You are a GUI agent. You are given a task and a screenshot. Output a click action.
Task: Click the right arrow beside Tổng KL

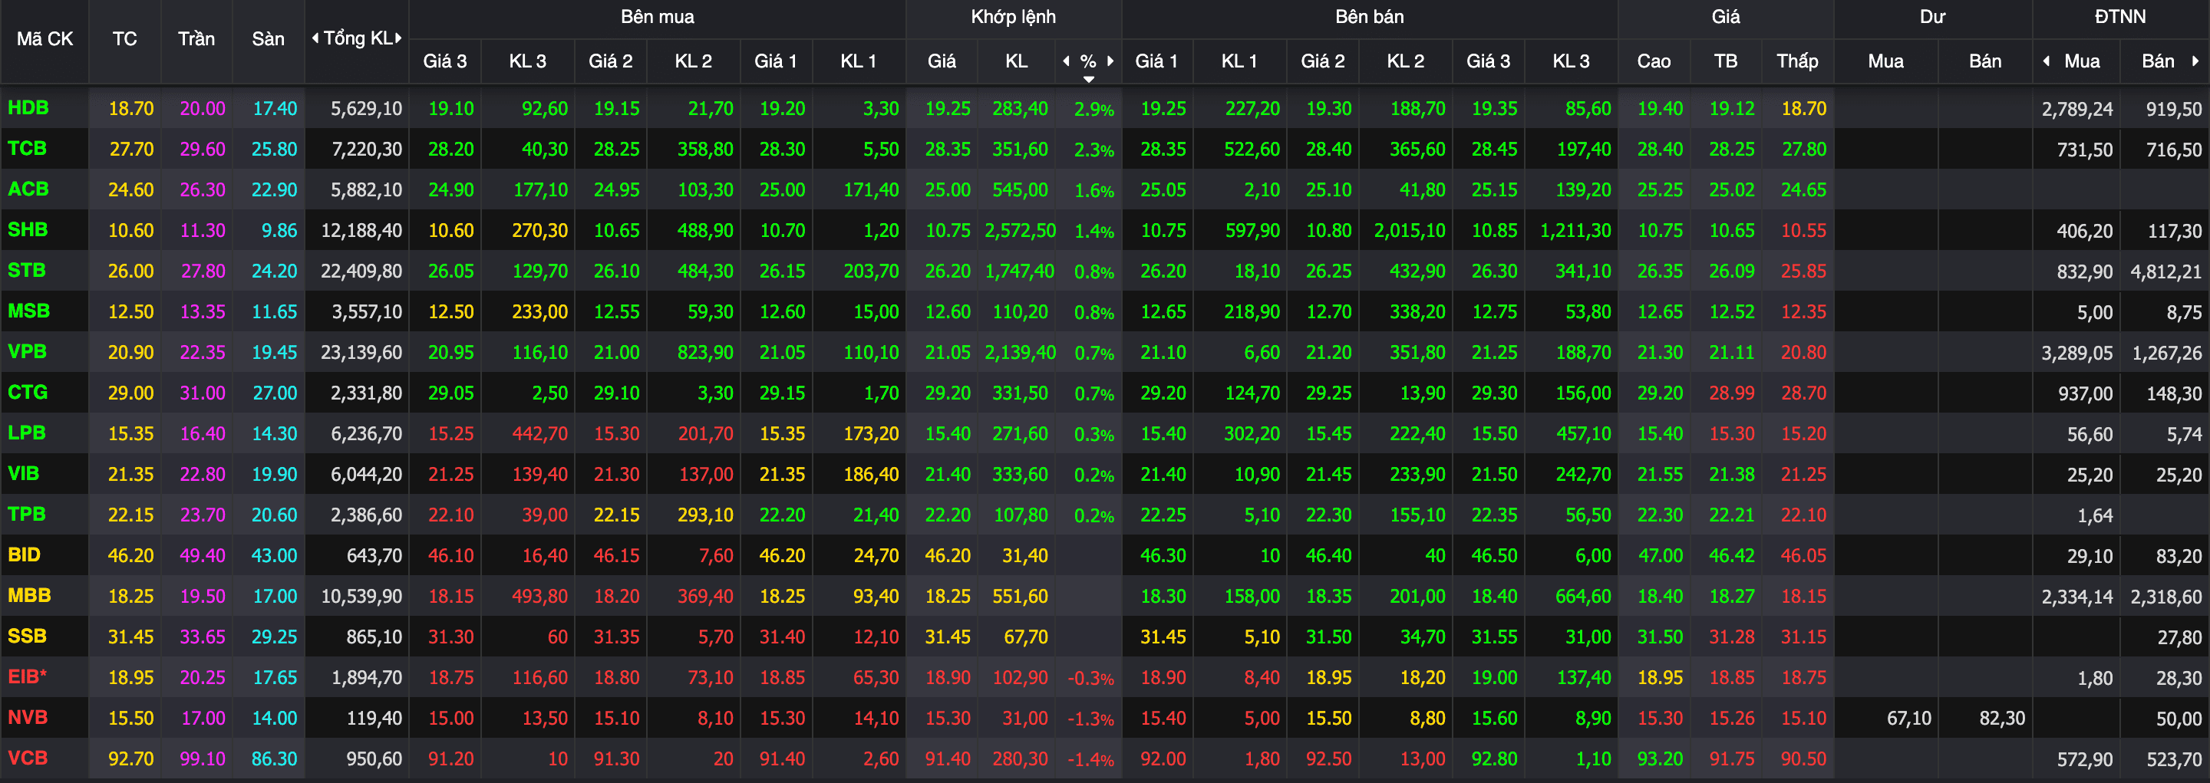click(x=399, y=38)
